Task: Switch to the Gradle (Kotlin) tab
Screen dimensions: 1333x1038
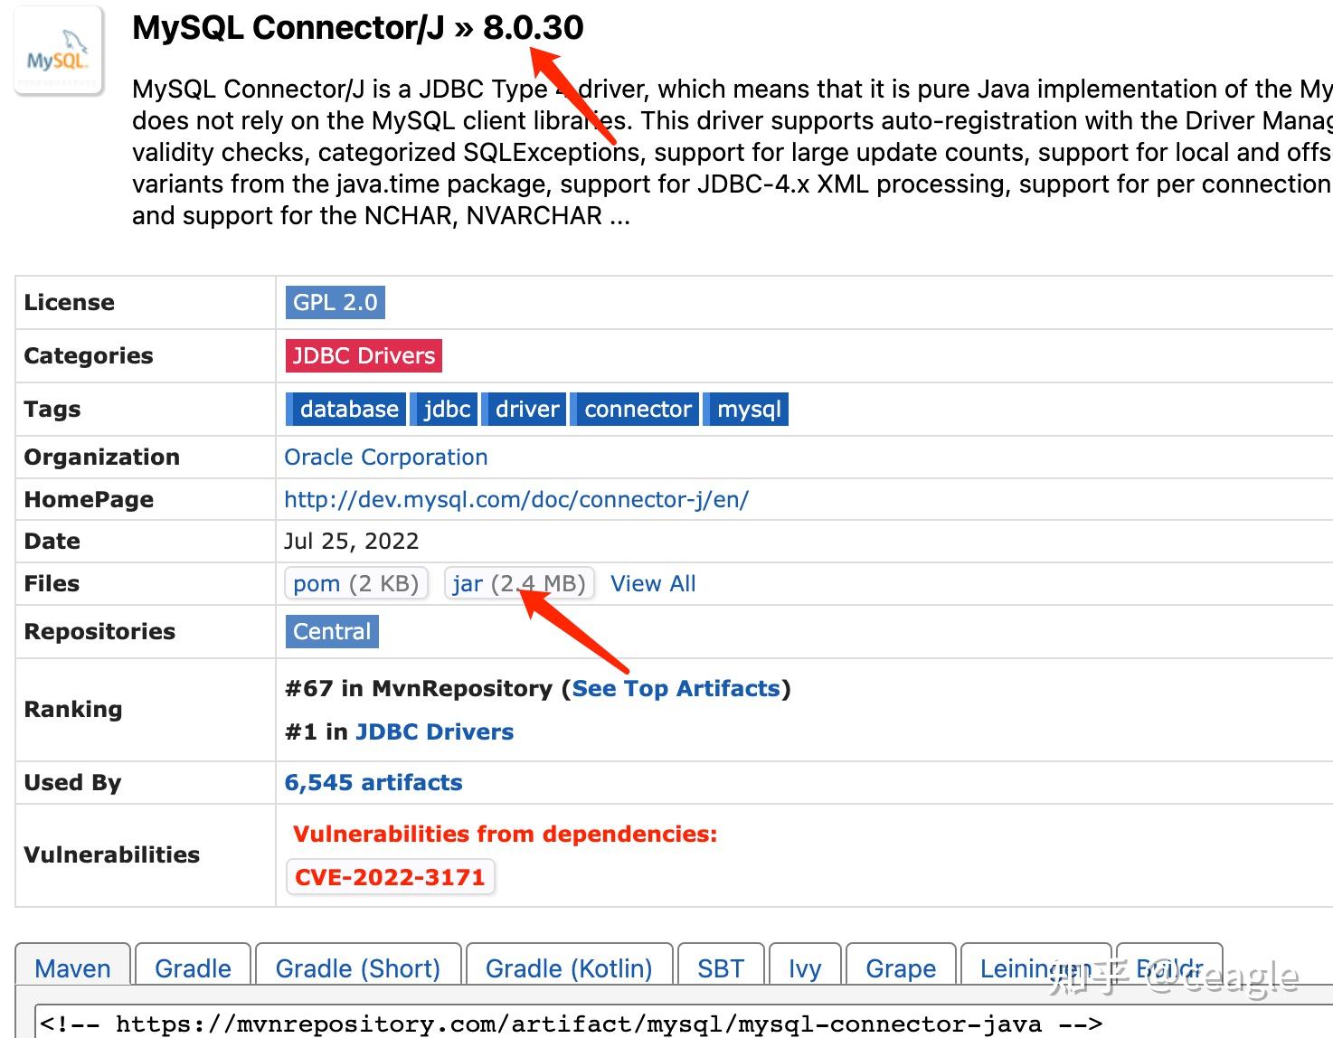Action: [x=568, y=968]
